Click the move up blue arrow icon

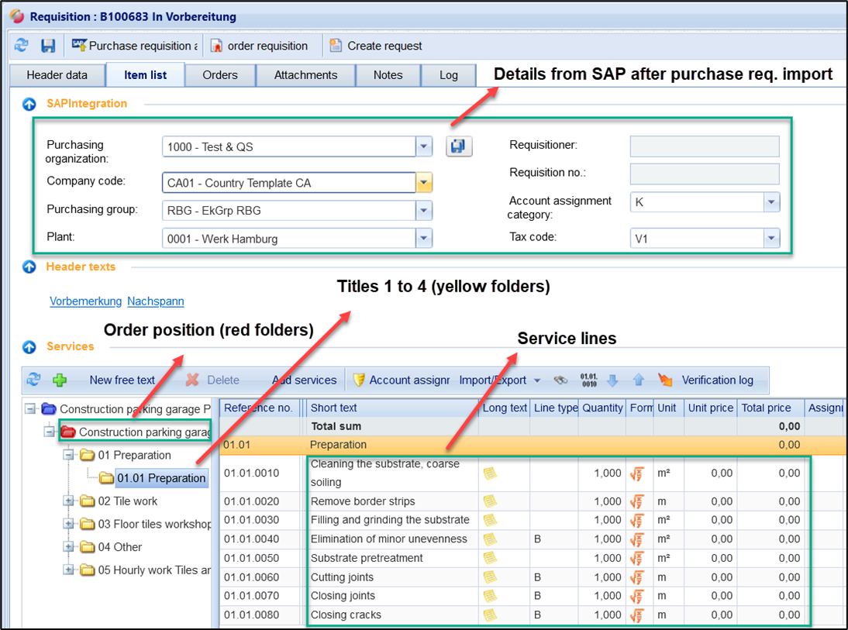coord(638,380)
